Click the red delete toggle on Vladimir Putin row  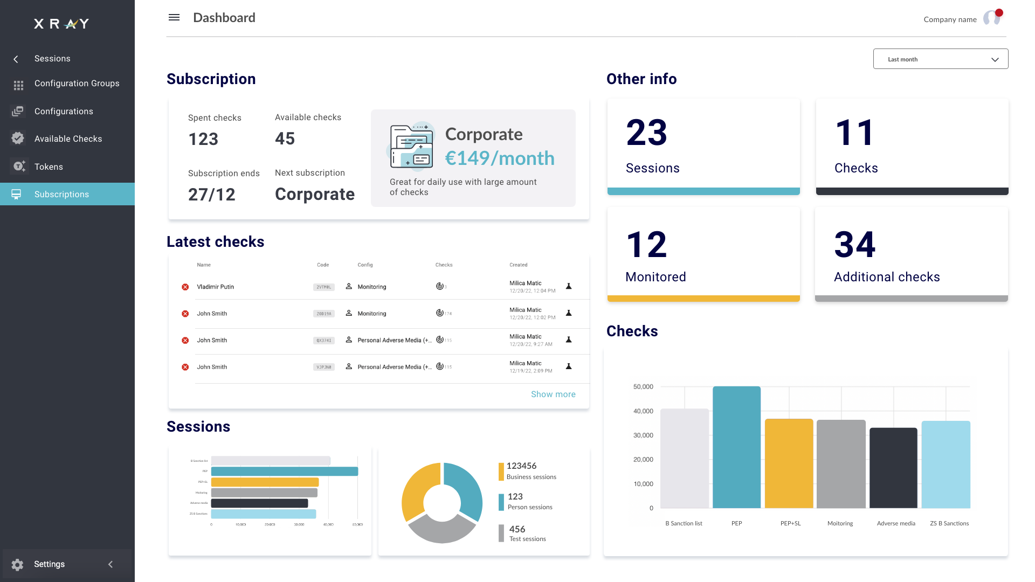click(185, 287)
